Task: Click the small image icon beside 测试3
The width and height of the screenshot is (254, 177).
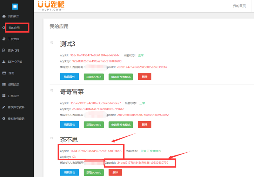Action: pyautogui.click(x=52, y=43)
